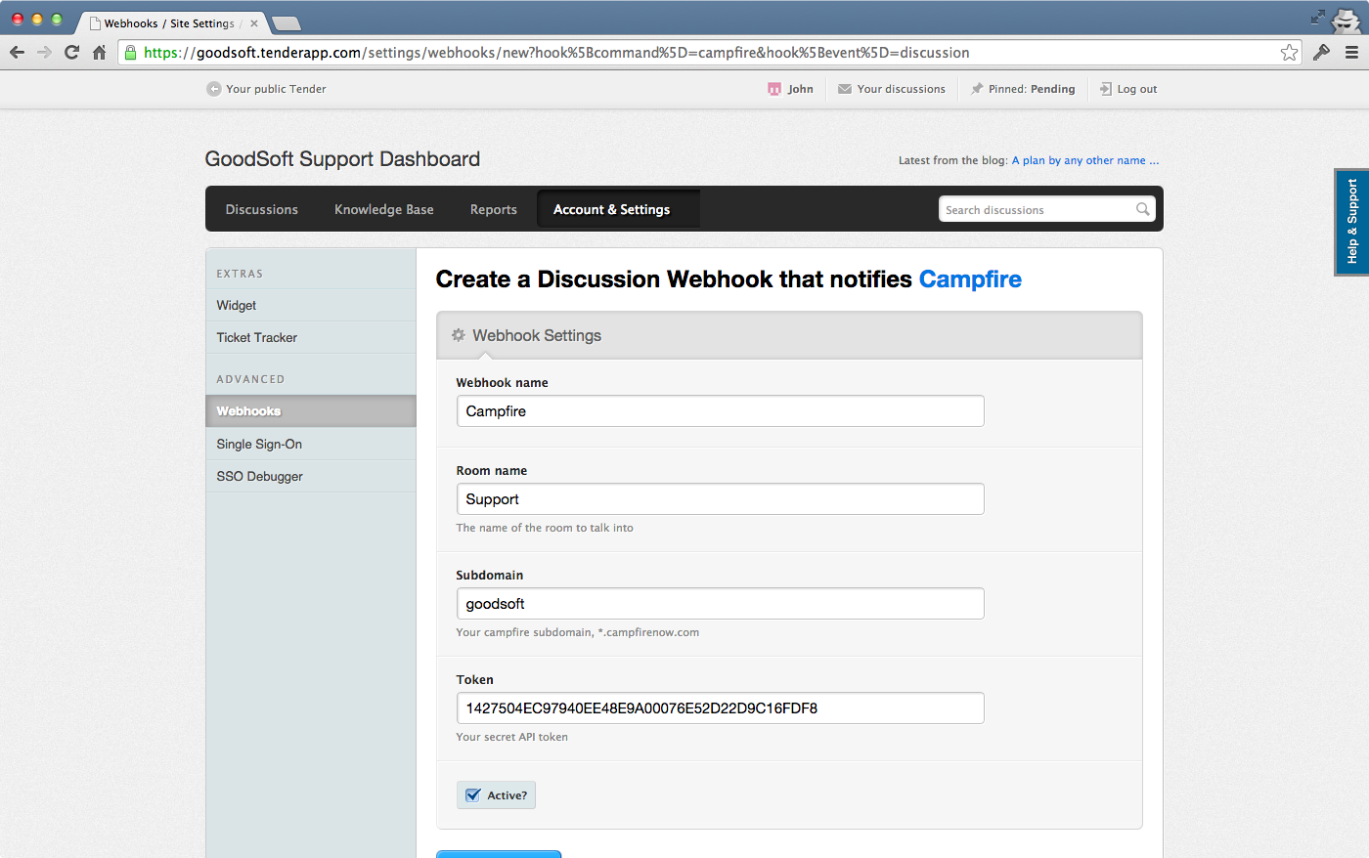Toggle fullscreen with the expand arrows icon
Screen dimensions: 1369x858
pyautogui.click(x=1318, y=17)
